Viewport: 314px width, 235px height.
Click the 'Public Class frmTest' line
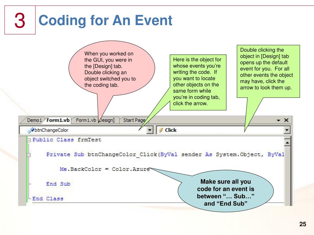pyautogui.click(x=67, y=140)
